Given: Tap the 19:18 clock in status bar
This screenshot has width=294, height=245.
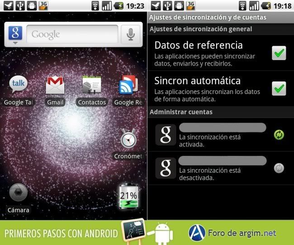Looking at the screenshot, I should coord(282,6).
